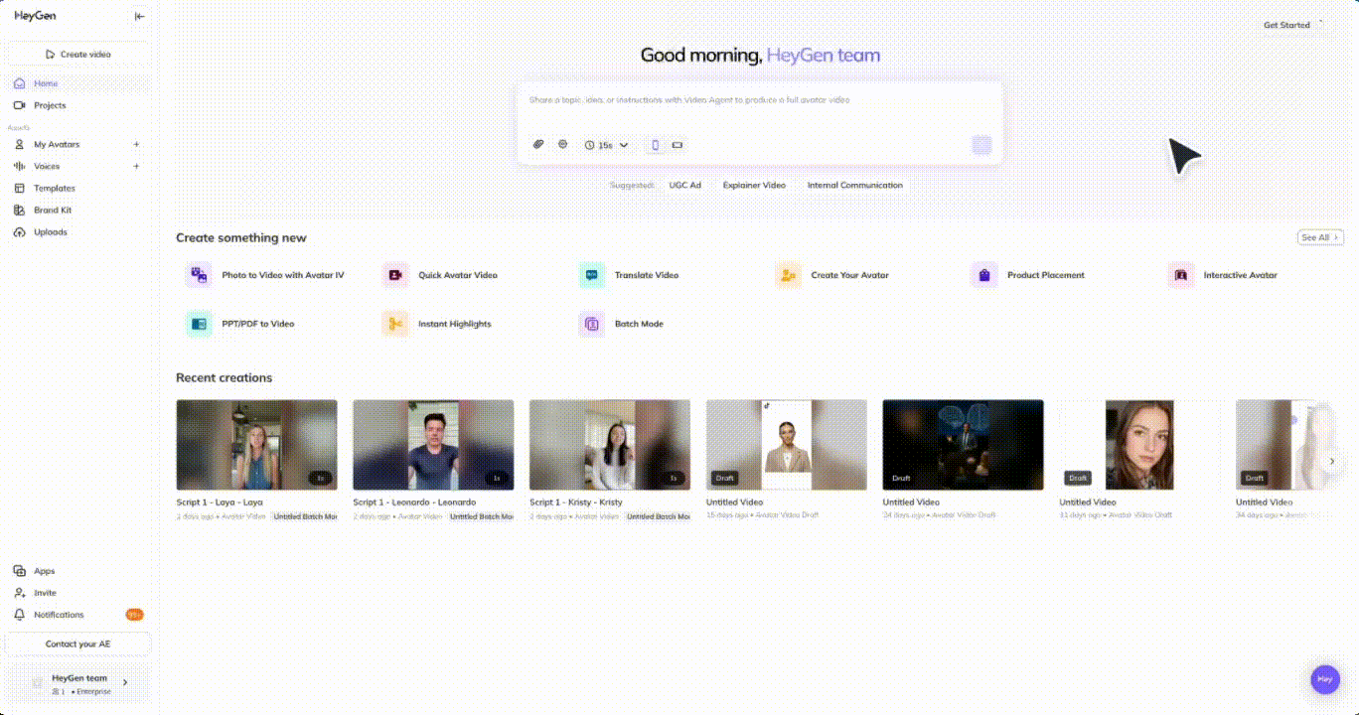The width and height of the screenshot is (1359, 715).
Task: Click Contact your AE button
Action: [78, 644]
